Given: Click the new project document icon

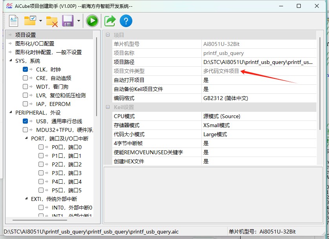Looking at the screenshot, I should pos(14,21).
